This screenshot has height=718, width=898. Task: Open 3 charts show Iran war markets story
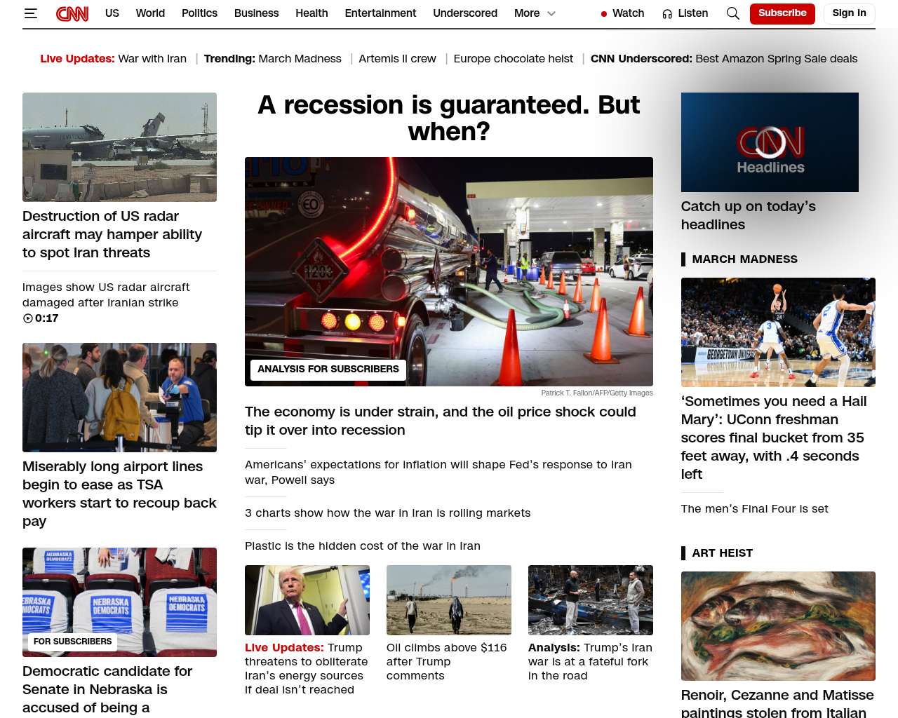(387, 513)
